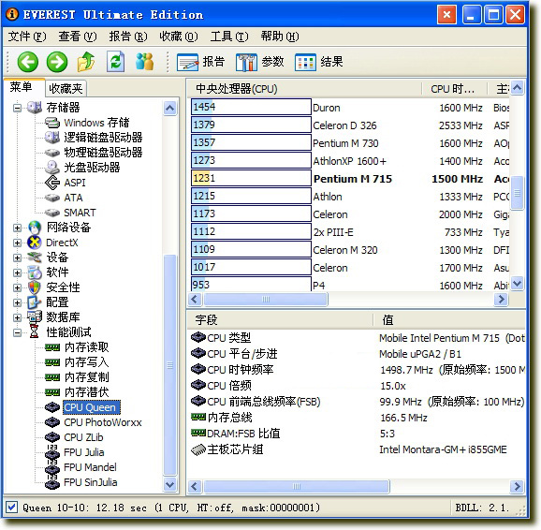Select FPU Julia benchmark
Image resolution: width=541 pixels, height=530 pixels.
(x=84, y=452)
